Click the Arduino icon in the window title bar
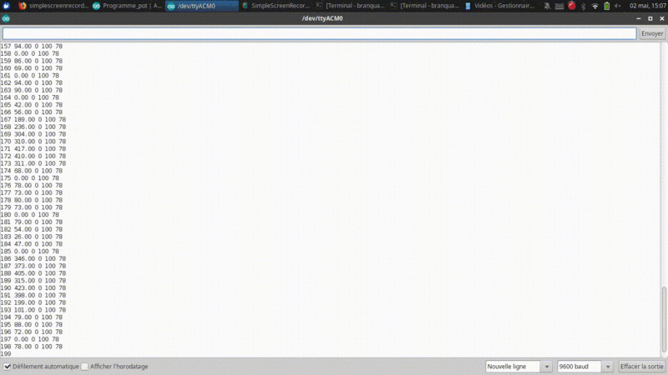The width and height of the screenshot is (668, 375). pos(6,18)
